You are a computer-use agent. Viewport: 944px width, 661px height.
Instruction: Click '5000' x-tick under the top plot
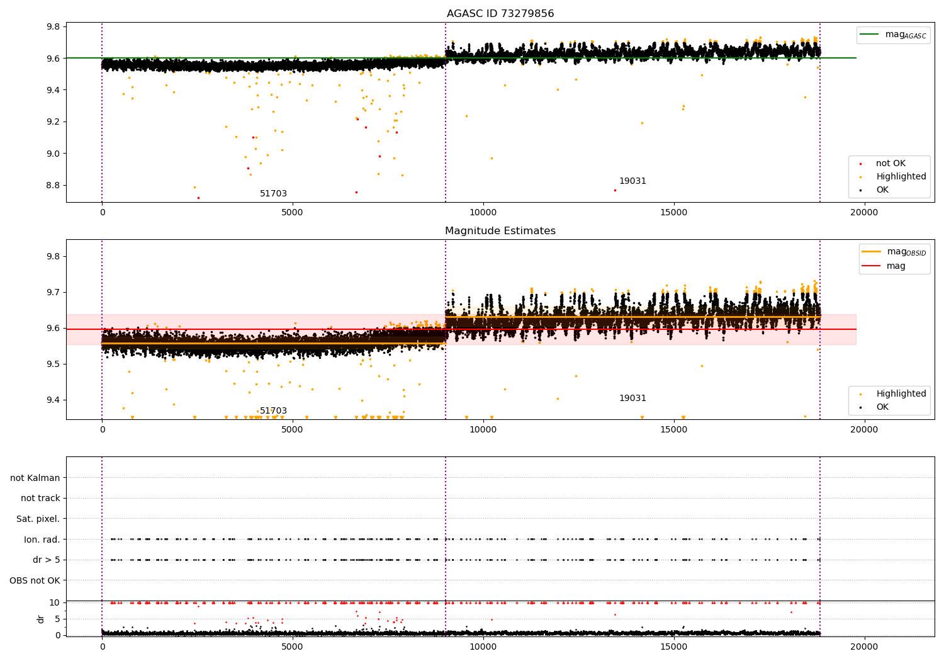293,213
